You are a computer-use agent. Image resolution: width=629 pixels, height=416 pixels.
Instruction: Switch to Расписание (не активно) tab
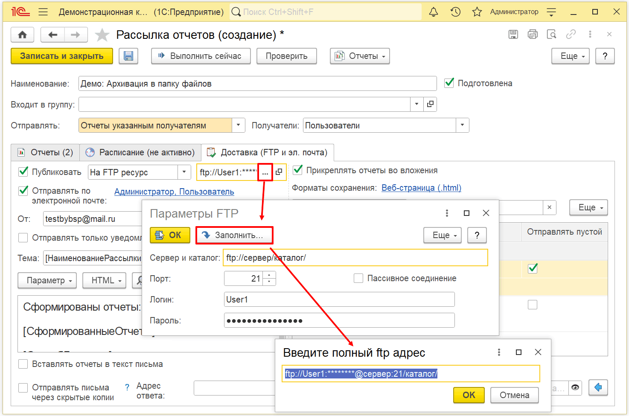click(140, 152)
